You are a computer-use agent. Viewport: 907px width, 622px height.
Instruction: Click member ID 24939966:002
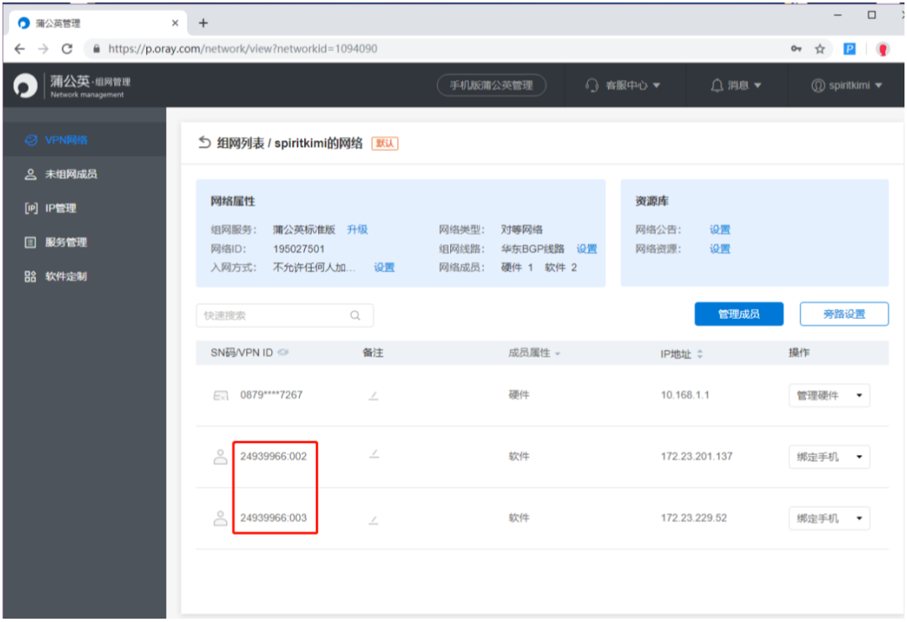pyautogui.click(x=274, y=456)
